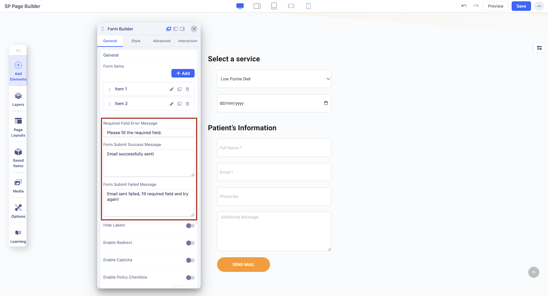Open the Layers panel

18,99
